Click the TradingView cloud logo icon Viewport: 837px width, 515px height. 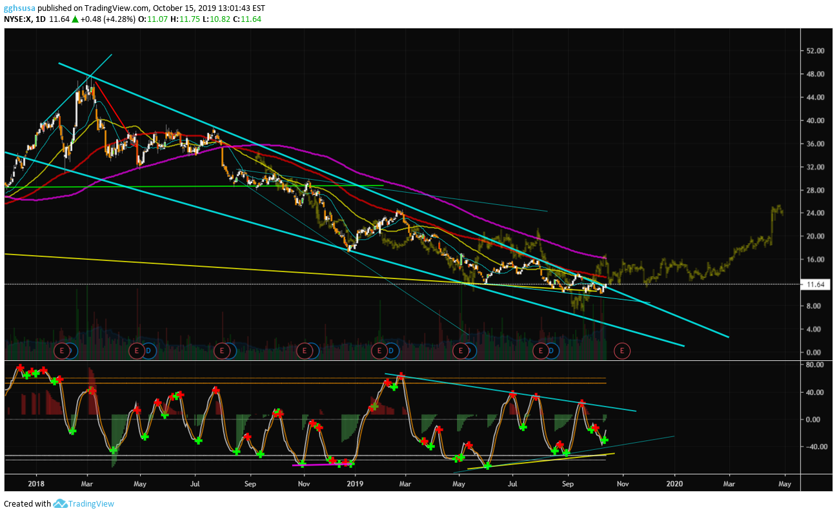click(x=61, y=503)
